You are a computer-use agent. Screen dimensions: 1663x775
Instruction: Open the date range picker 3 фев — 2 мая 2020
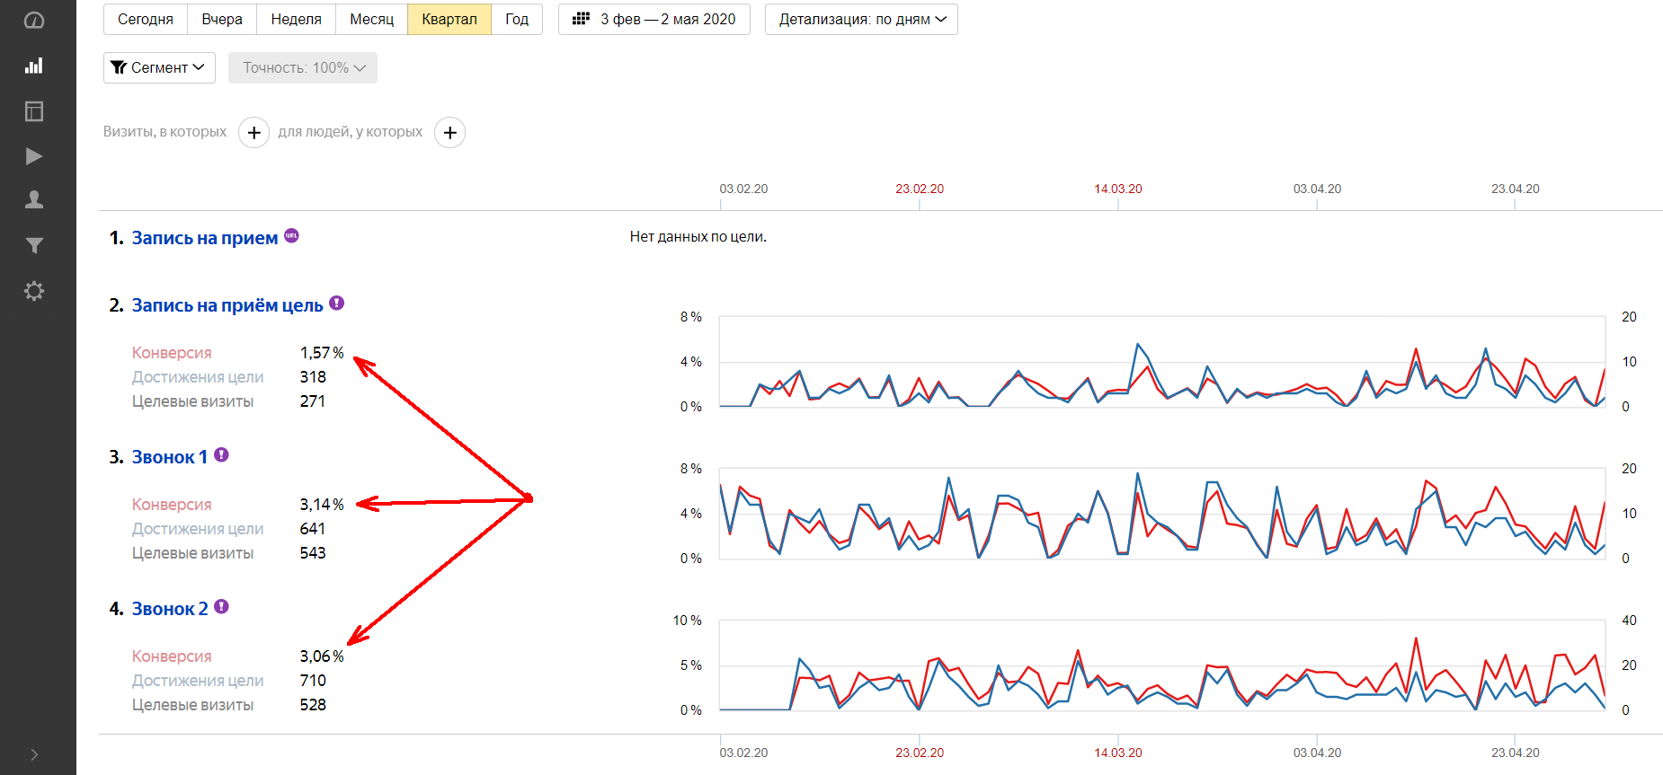[x=654, y=19]
